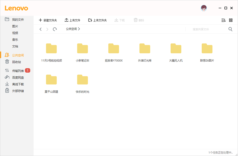Open the 回收站 trash icon
The height and width of the screenshot is (156, 238).
coord(7,62)
